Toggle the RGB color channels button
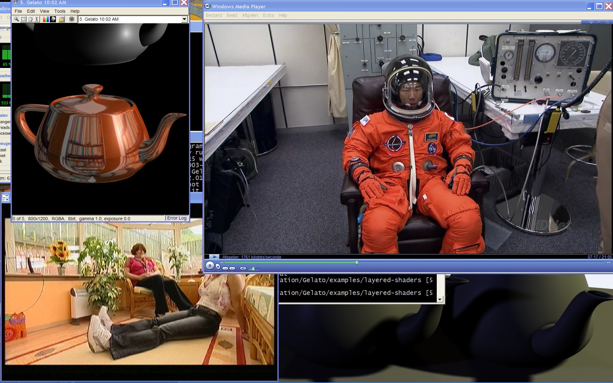This screenshot has width=613, height=383. coord(46,19)
